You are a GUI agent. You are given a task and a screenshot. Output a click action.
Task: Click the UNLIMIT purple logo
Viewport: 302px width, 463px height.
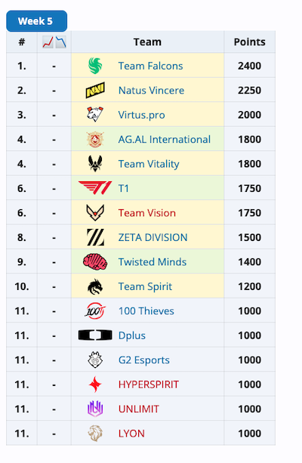pyautogui.click(x=95, y=409)
